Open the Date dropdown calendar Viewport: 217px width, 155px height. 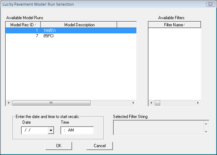(51, 130)
